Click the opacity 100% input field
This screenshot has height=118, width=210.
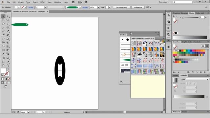point(93,7)
